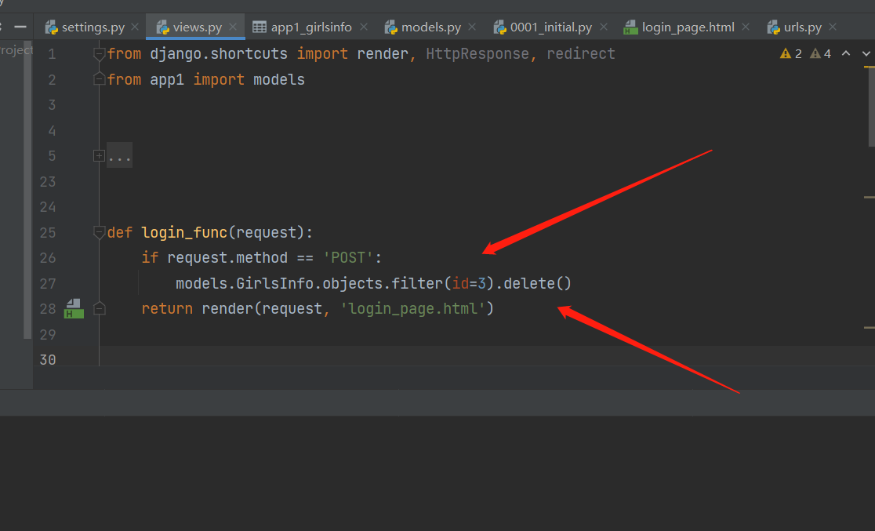
Task: Click the fold end marker on line 2
Action: 100,79
